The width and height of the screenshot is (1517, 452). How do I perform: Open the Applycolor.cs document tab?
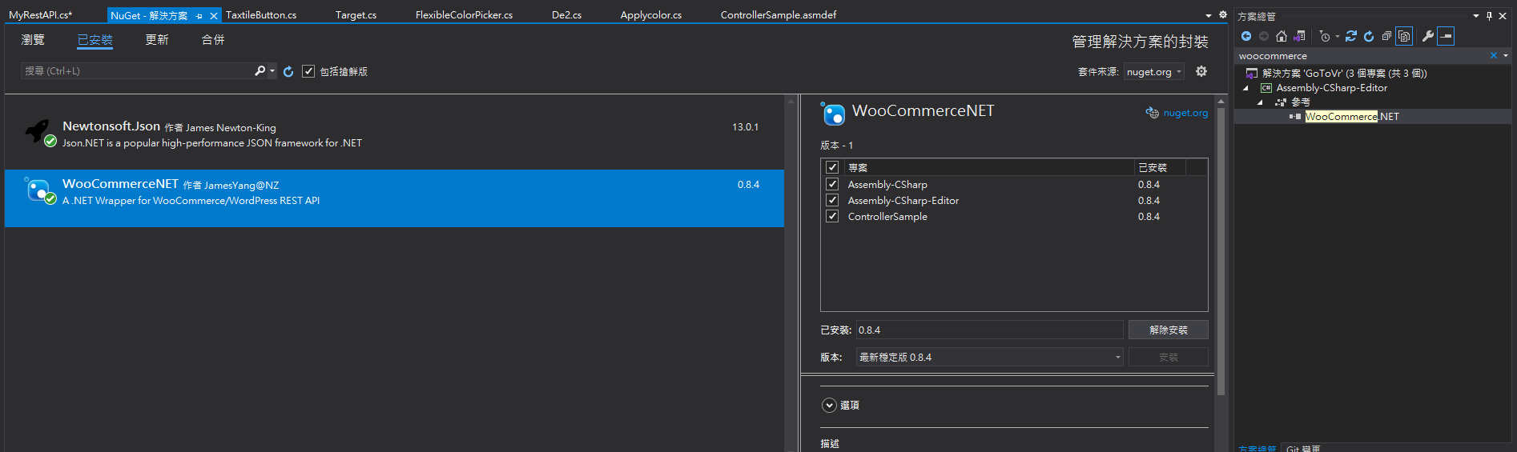coord(650,15)
